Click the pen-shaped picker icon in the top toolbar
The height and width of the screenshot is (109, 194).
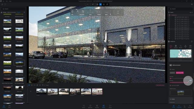[93, 4]
